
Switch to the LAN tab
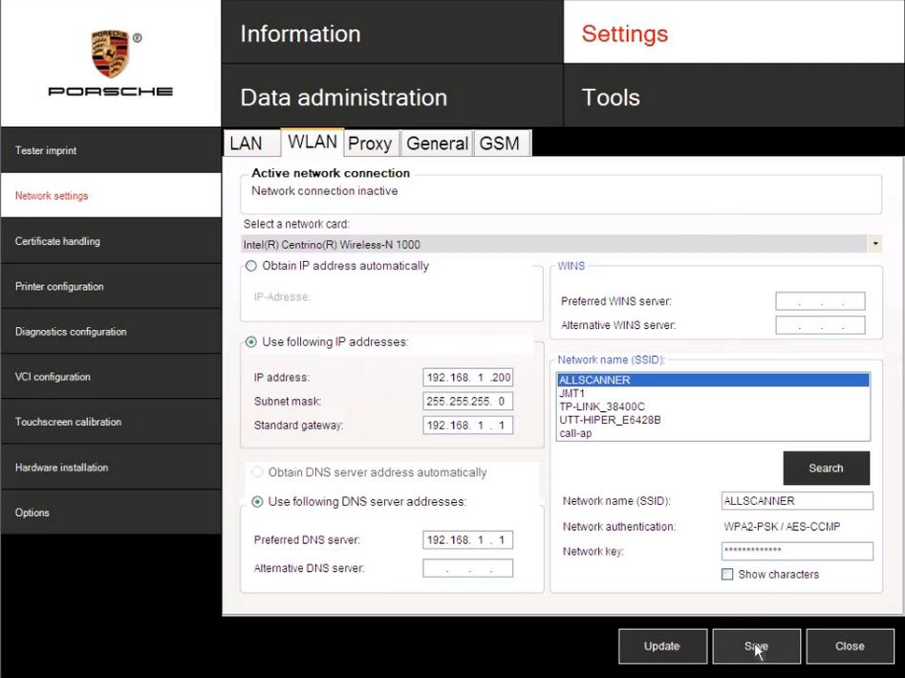[247, 143]
